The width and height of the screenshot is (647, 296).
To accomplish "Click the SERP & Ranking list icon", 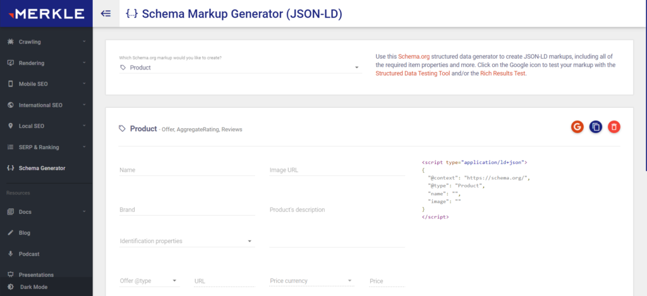I will coord(11,147).
